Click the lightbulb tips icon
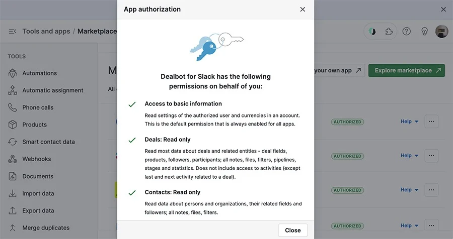 pyautogui.click(x=424, y=31)
